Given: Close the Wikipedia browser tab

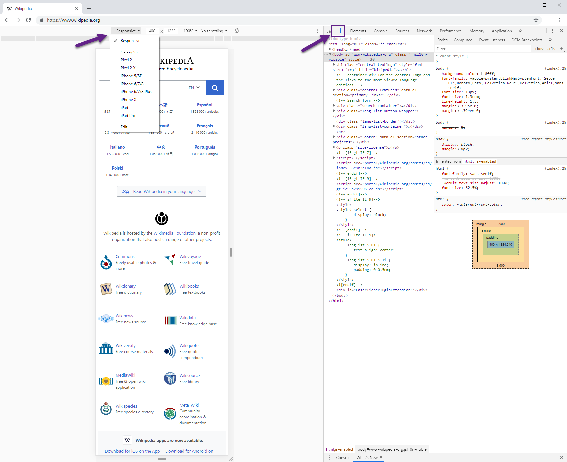Looking at the screenshot, I should point(77,9).
